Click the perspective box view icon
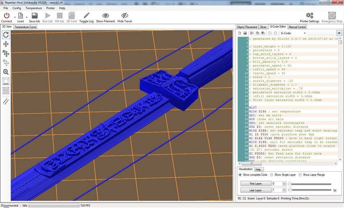This screenshot has height=208, width=344. pos(6,81)
